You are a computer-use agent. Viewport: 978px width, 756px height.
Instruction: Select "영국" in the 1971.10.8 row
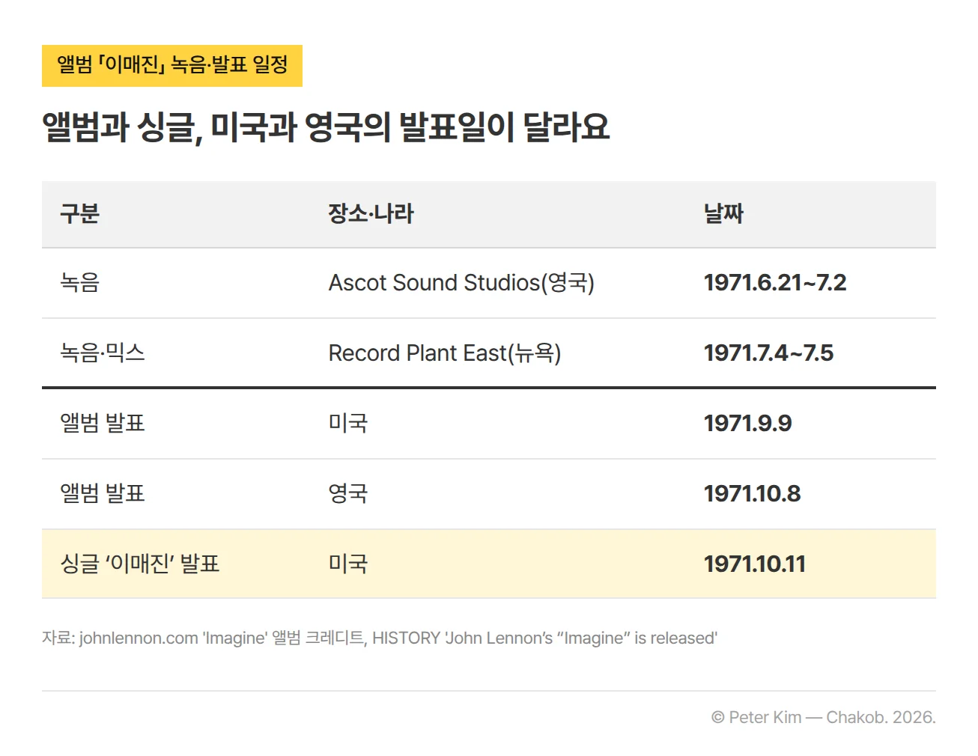[x=348, y=494]
